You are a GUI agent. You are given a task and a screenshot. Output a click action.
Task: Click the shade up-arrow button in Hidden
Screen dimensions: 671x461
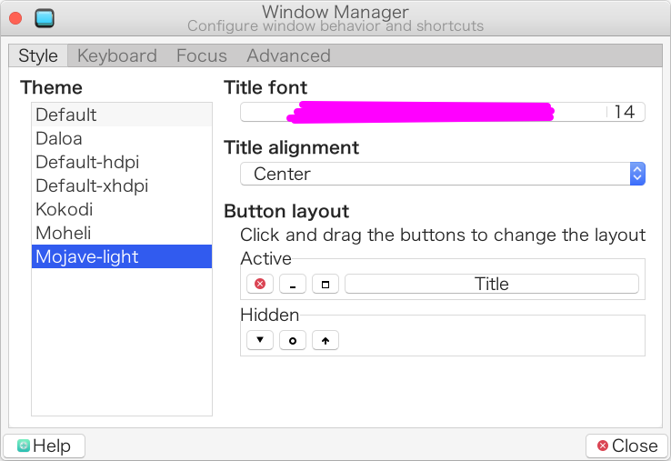325,341
